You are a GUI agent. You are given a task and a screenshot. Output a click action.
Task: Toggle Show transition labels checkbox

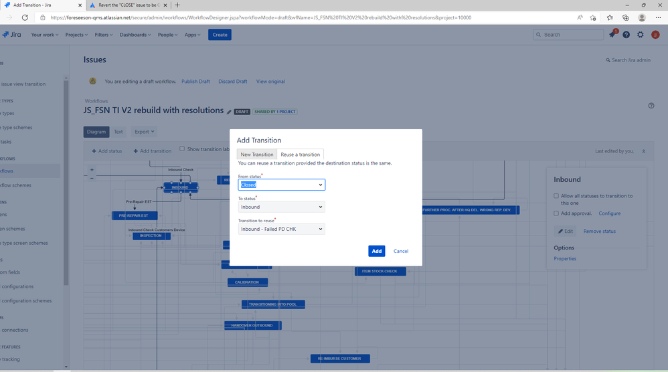[x=182, y=149]
